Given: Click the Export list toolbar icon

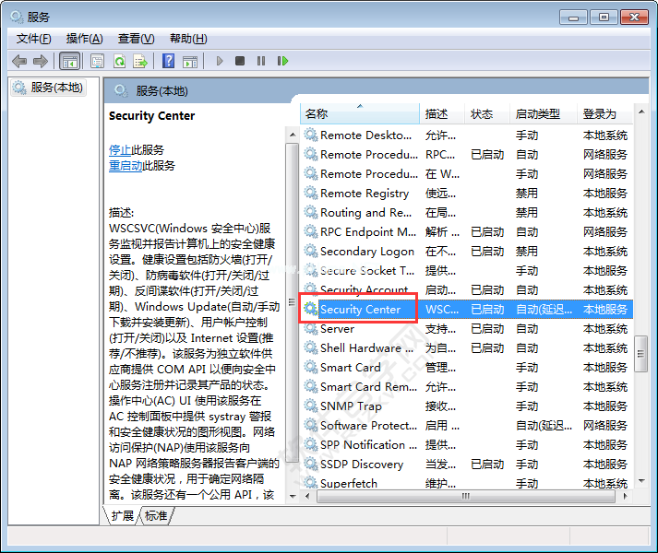Looking at the screenshot, I should click(140, 61).
